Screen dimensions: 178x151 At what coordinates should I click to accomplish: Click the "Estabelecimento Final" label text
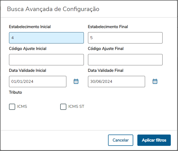click(x=108, y=27)
